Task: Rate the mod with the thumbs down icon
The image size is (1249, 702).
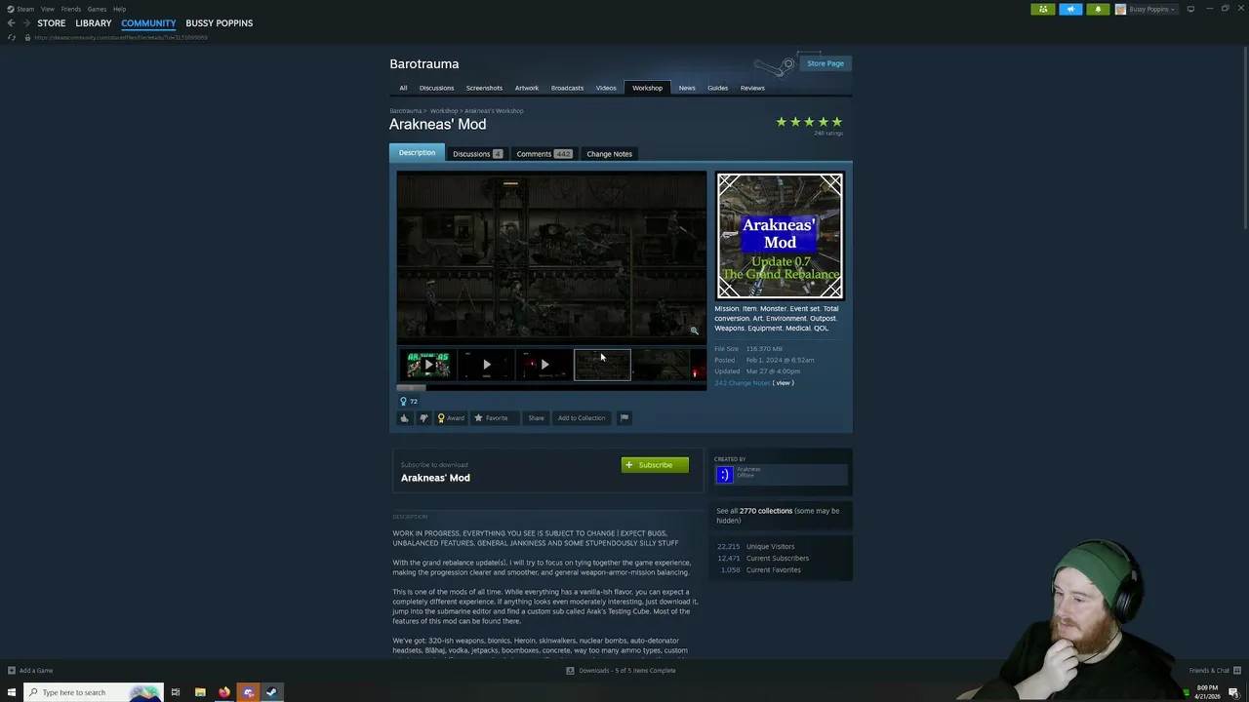Action: click(423, 418)
